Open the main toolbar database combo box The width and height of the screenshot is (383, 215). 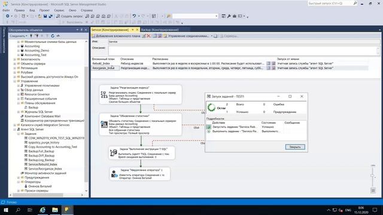(x=195, y=16)
